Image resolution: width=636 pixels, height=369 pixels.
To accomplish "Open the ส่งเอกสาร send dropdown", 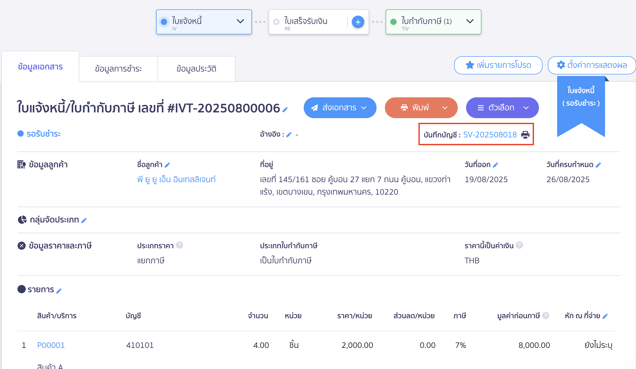I will click(340, 108).
